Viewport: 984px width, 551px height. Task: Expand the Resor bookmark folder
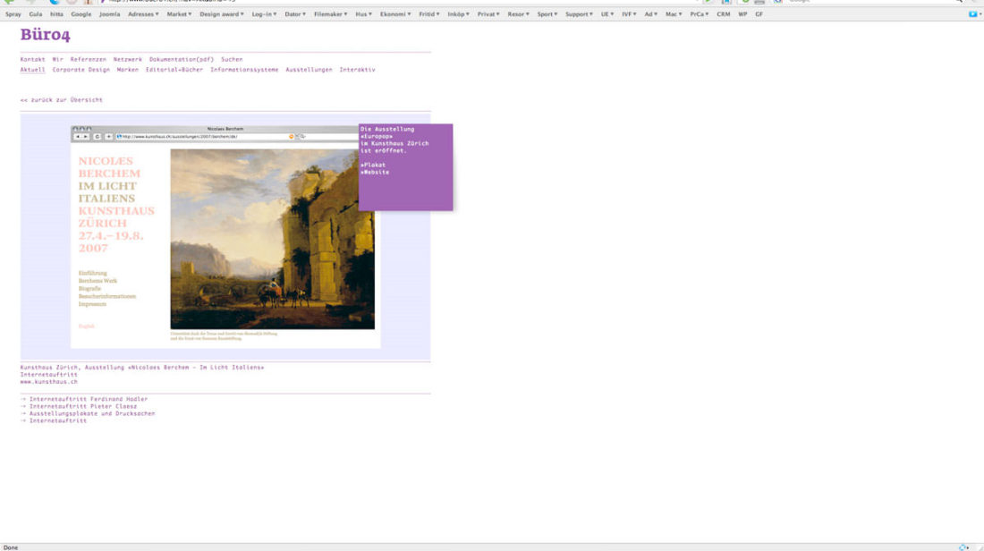click(518, 13)
